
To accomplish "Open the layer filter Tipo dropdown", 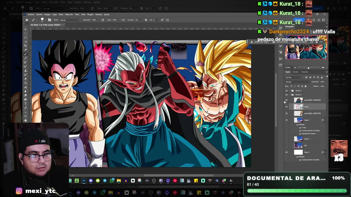I will pos(293,77).
